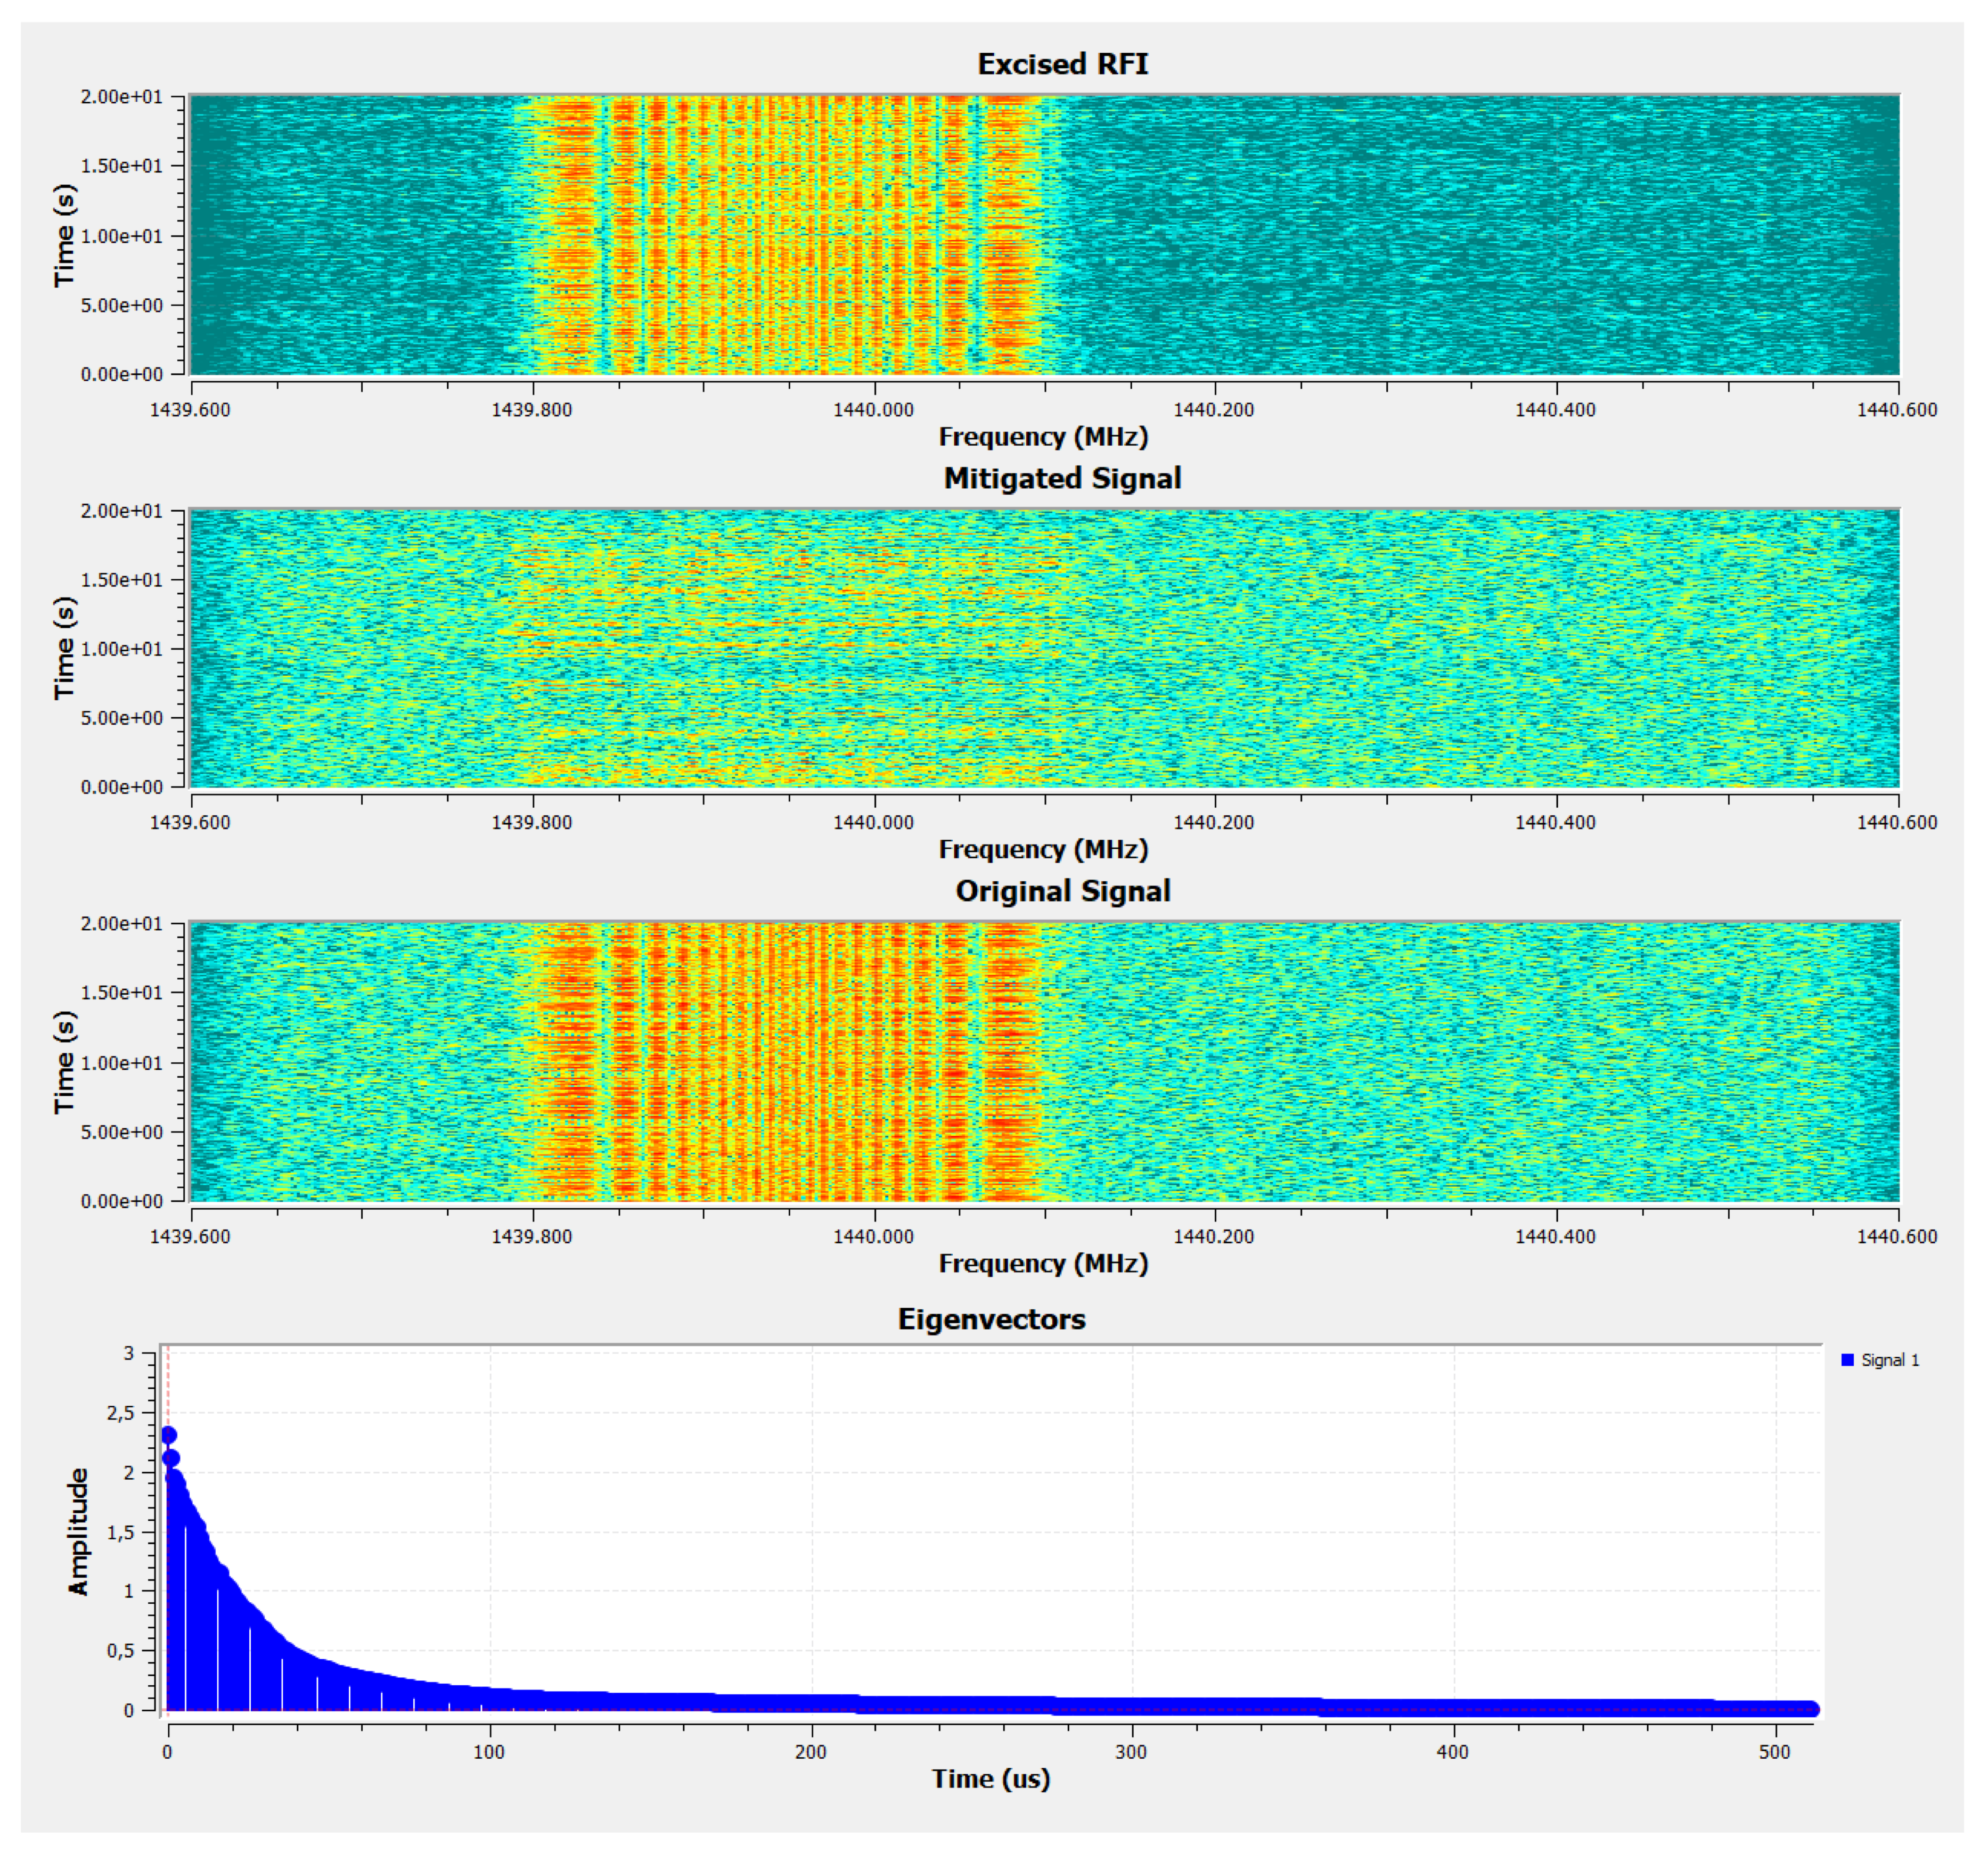Click the last eigenvector point near 500
1988x1853 pixels.
click(x=1811, y=1709)
